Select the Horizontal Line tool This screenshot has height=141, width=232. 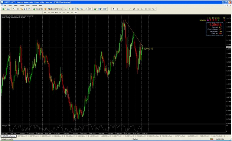[x=126, y=9]
